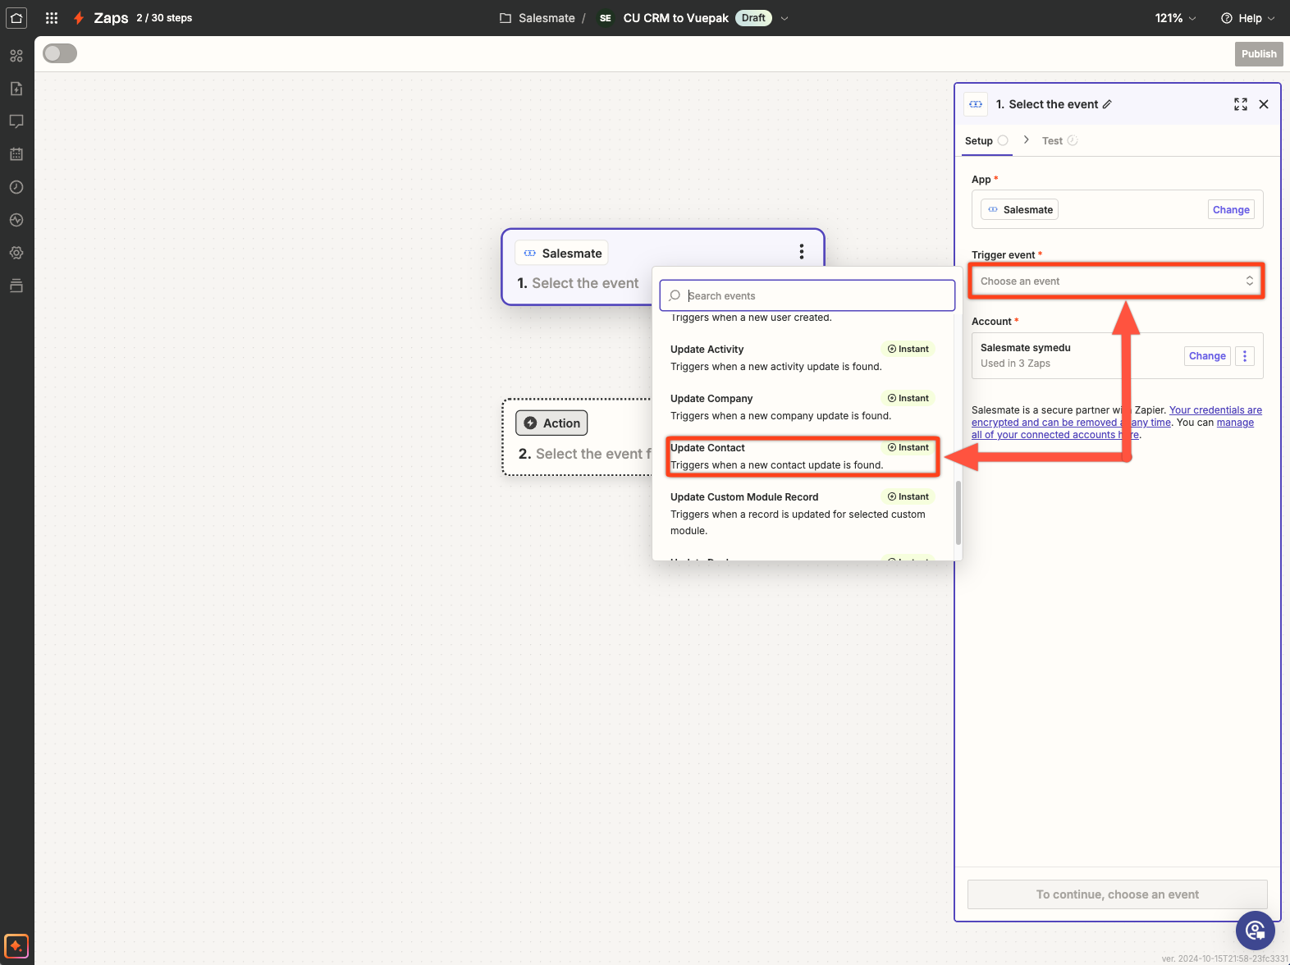Click the pencil icon to rename step
The height and width of the screenshot is (965, 1290).
tap(1107, 104)
